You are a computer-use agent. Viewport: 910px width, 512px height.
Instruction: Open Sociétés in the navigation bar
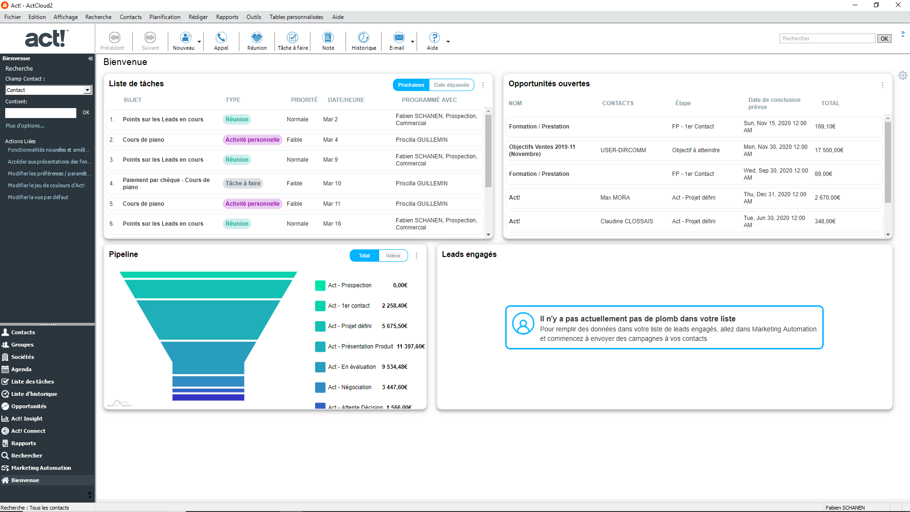[22, 357]
